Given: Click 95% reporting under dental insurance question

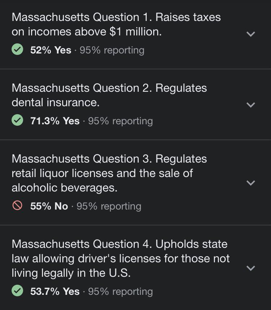Looking at the screenshot, I should coord(120,121).
